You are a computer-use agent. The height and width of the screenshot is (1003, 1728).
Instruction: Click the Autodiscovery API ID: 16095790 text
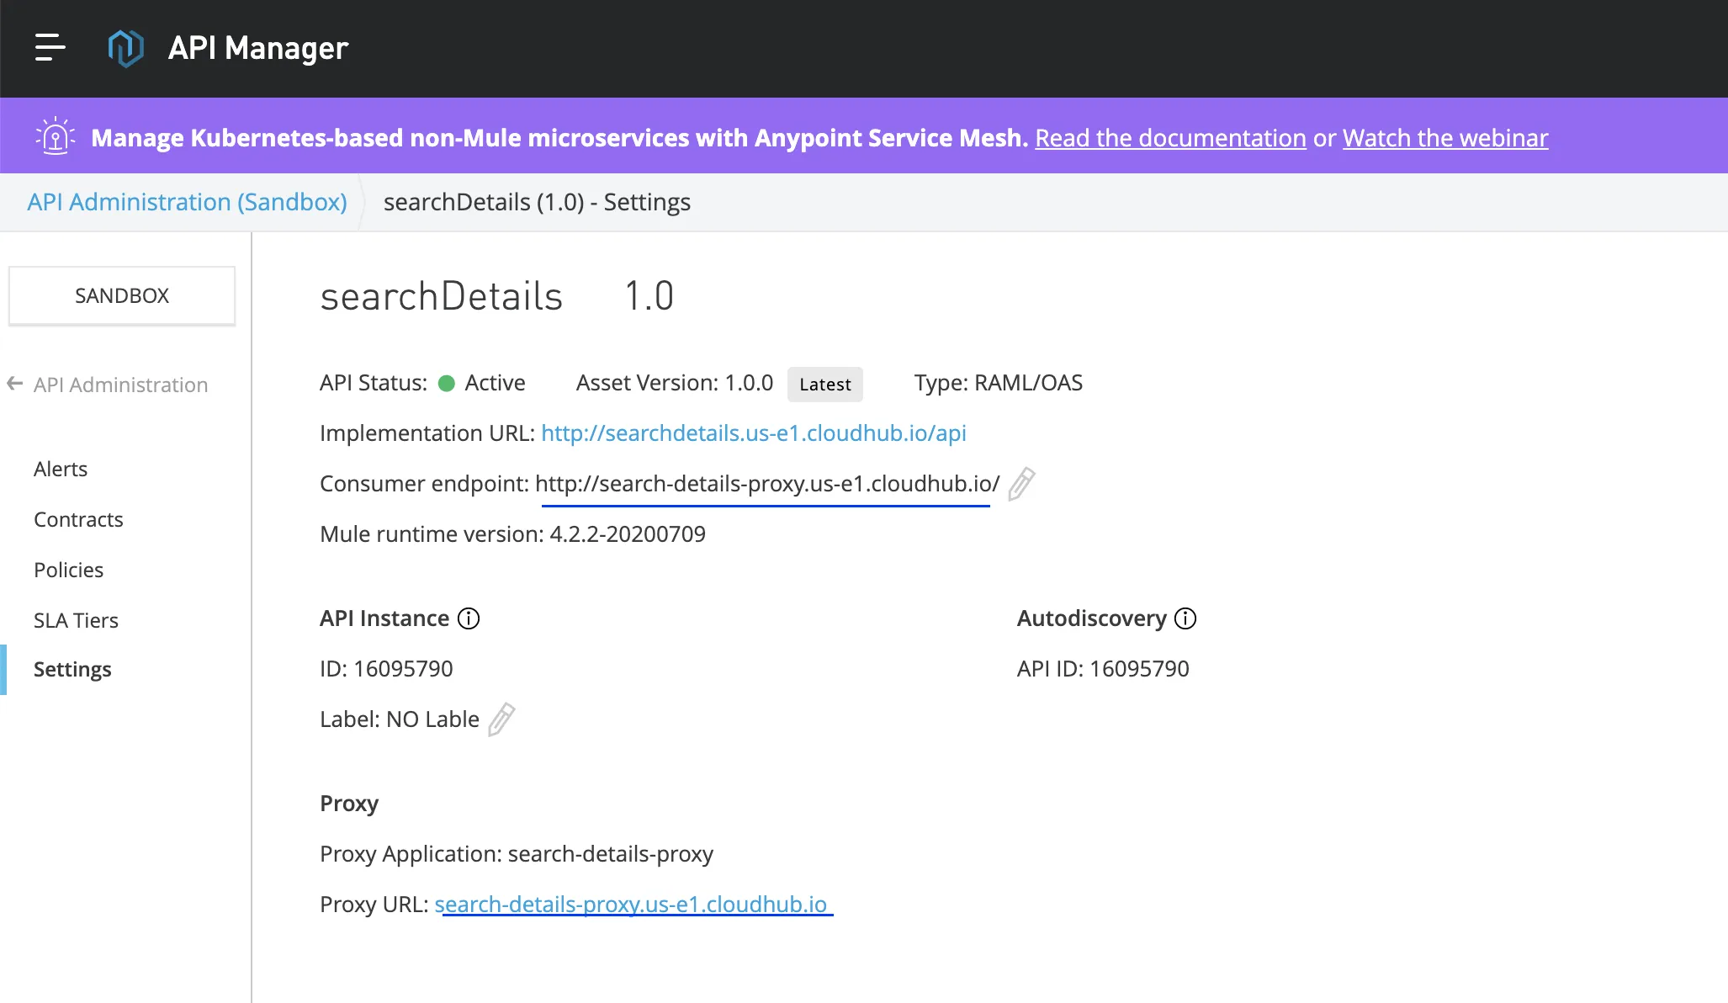[x=1103, y=669]
